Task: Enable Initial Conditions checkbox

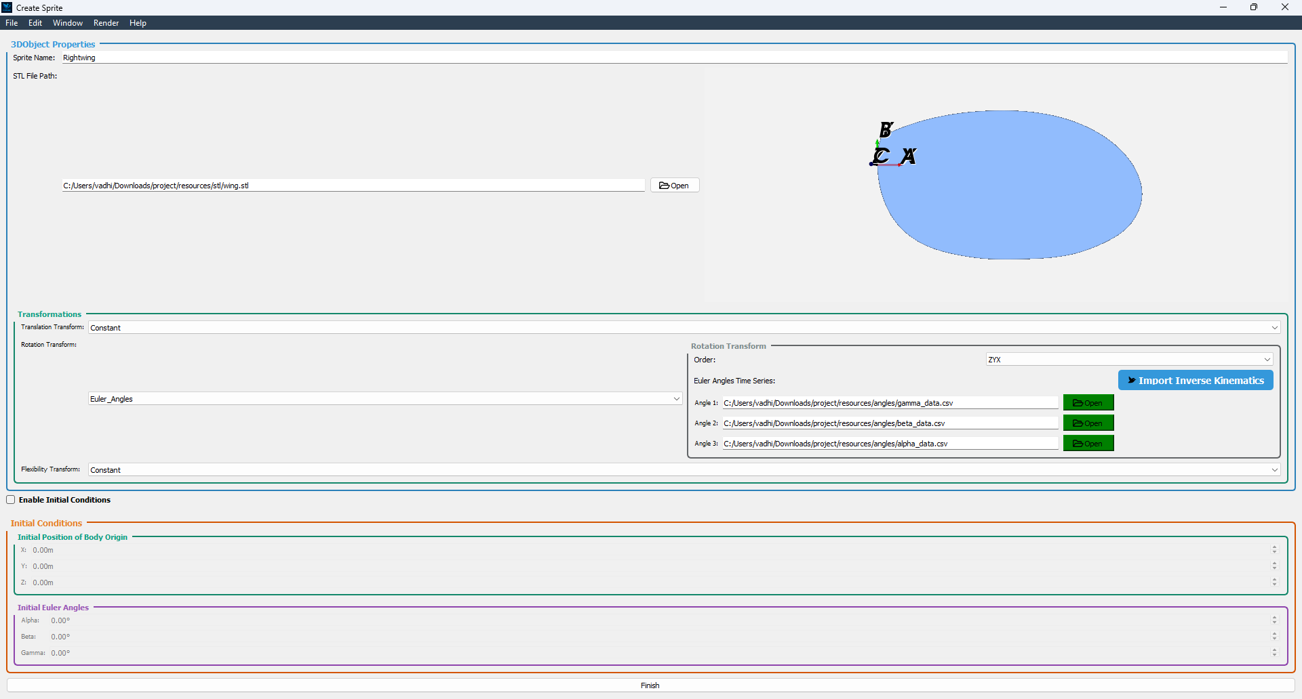Action: [x=11, y=500]
